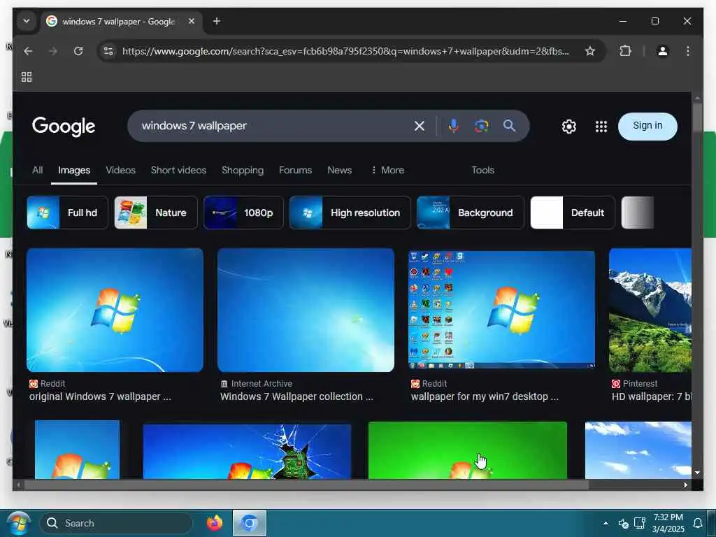Filter images by Background chip

pos(471,213)
